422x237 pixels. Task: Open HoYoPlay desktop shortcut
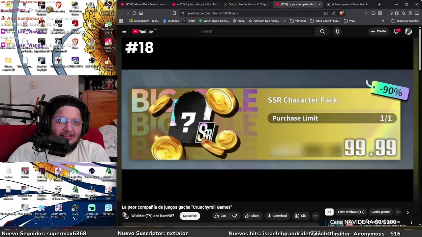[x=108, y=210]
